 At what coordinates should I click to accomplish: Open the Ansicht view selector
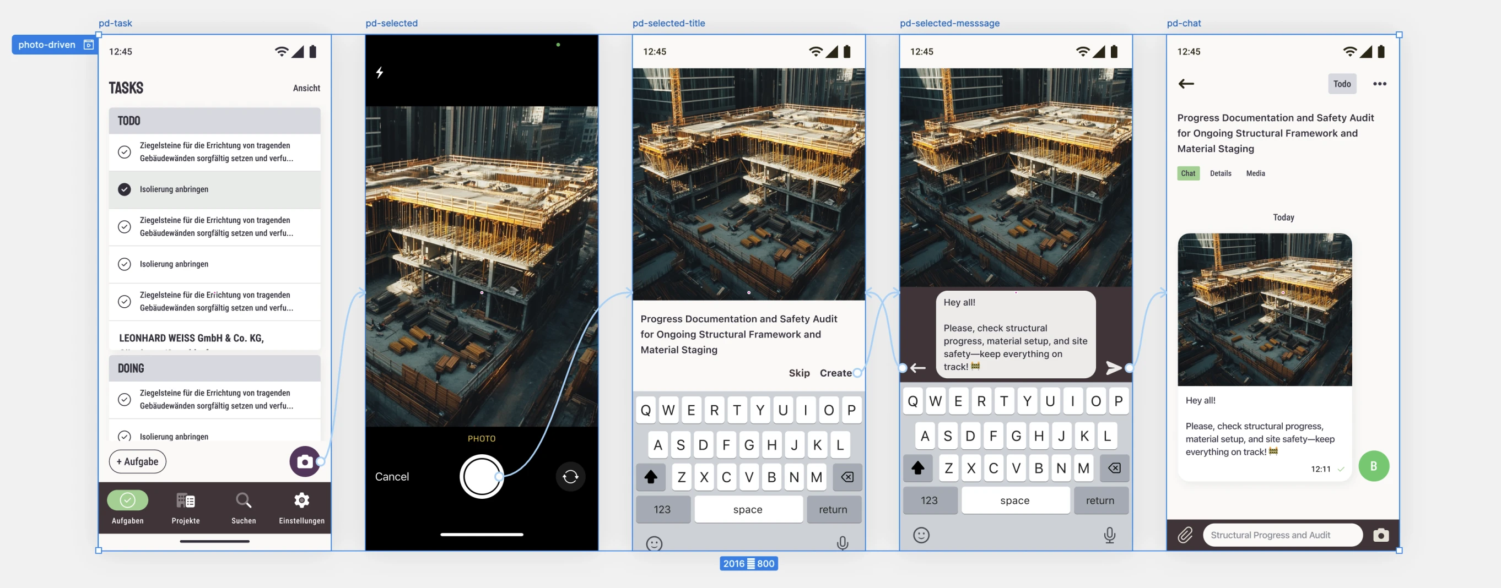pos(306,88)
